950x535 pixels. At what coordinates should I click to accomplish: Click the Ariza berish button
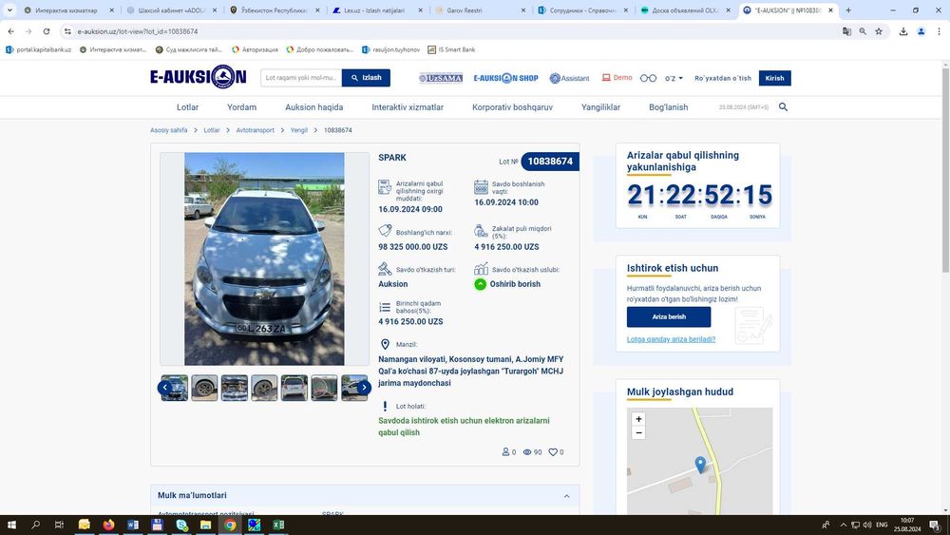click(x=669, y=316)
